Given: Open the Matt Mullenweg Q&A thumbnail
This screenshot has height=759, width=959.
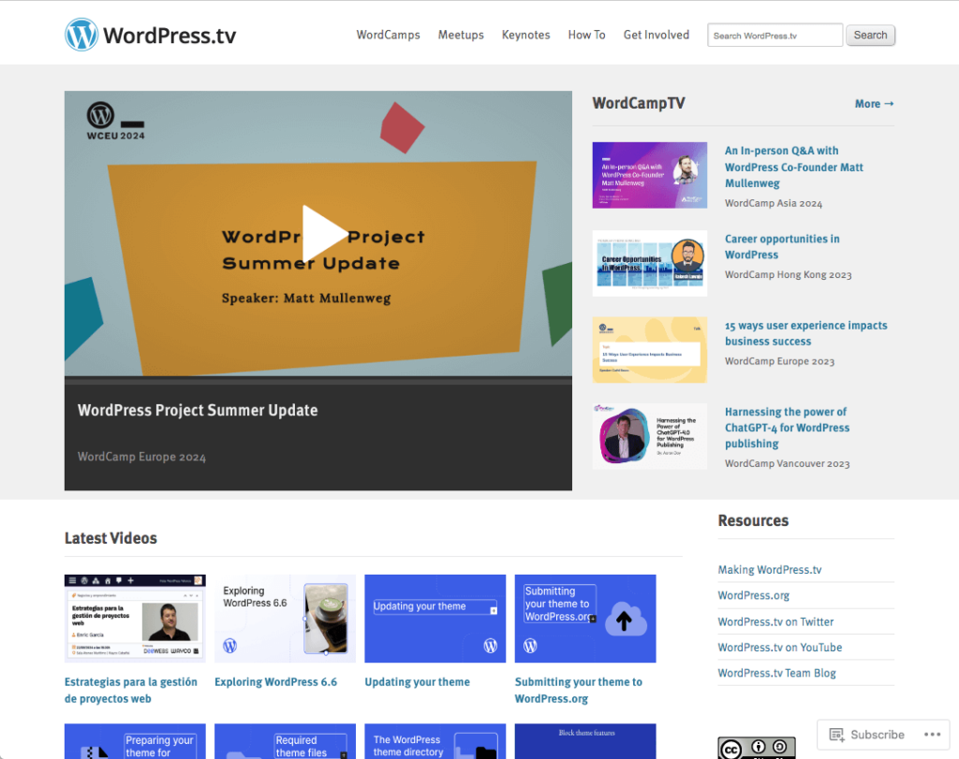Looking at the screenshot, I should point(650,175).
